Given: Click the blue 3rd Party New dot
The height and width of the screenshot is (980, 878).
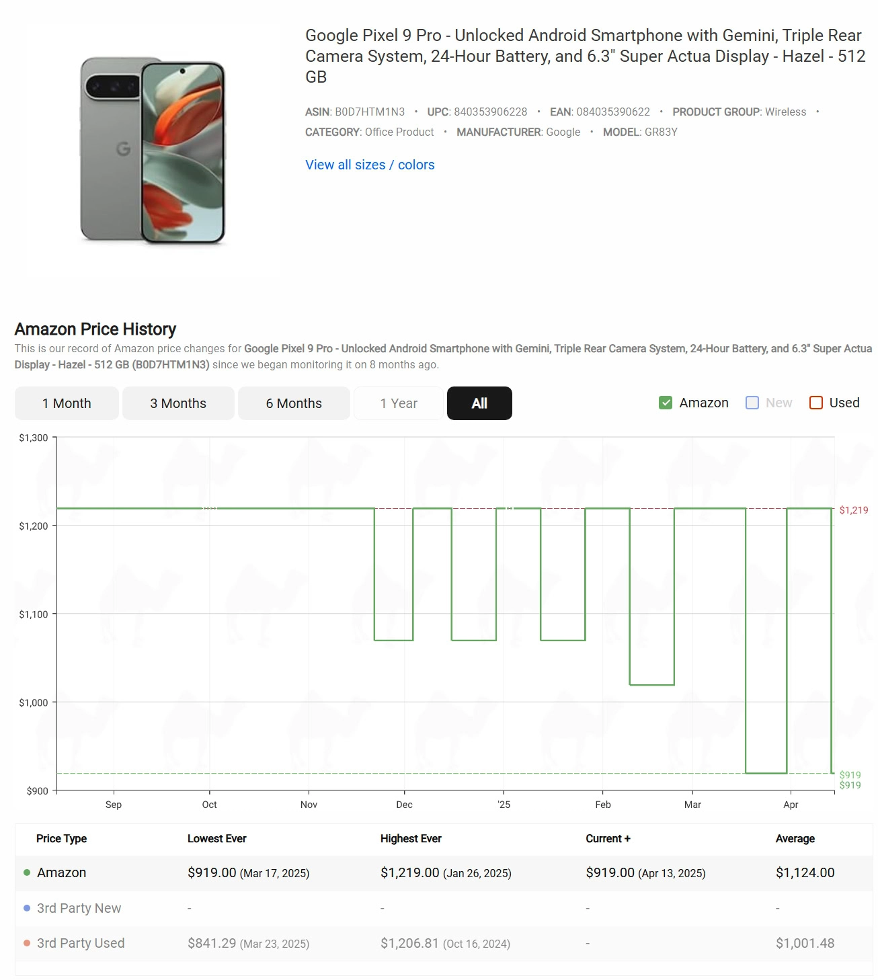Looking at the screenshot, I should click(x=27, y=908).
